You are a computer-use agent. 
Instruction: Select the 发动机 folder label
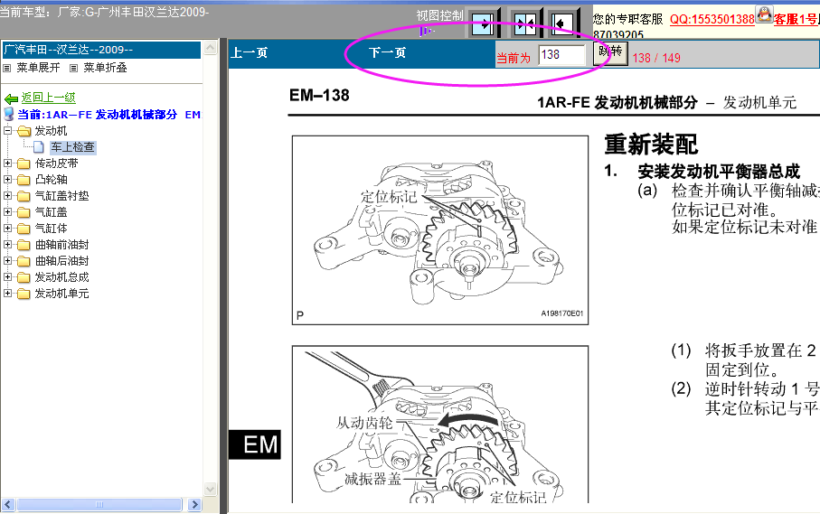pos(52,131)
